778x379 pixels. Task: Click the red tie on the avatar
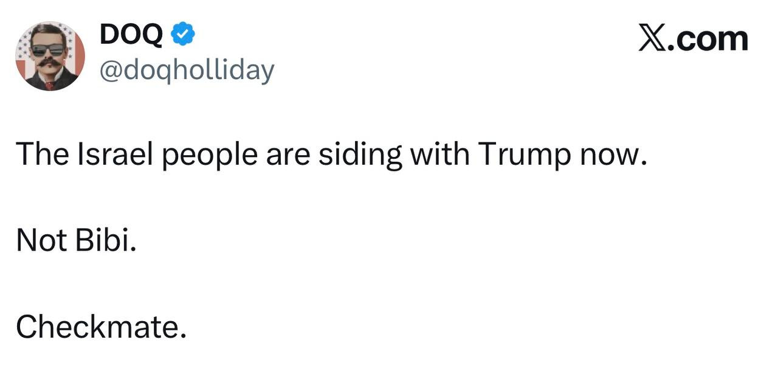tap(50, 85)
